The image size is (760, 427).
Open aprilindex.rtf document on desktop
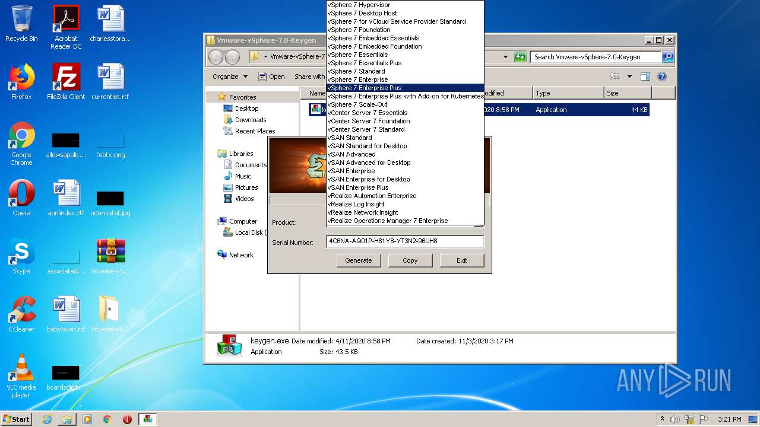(66, 198)
